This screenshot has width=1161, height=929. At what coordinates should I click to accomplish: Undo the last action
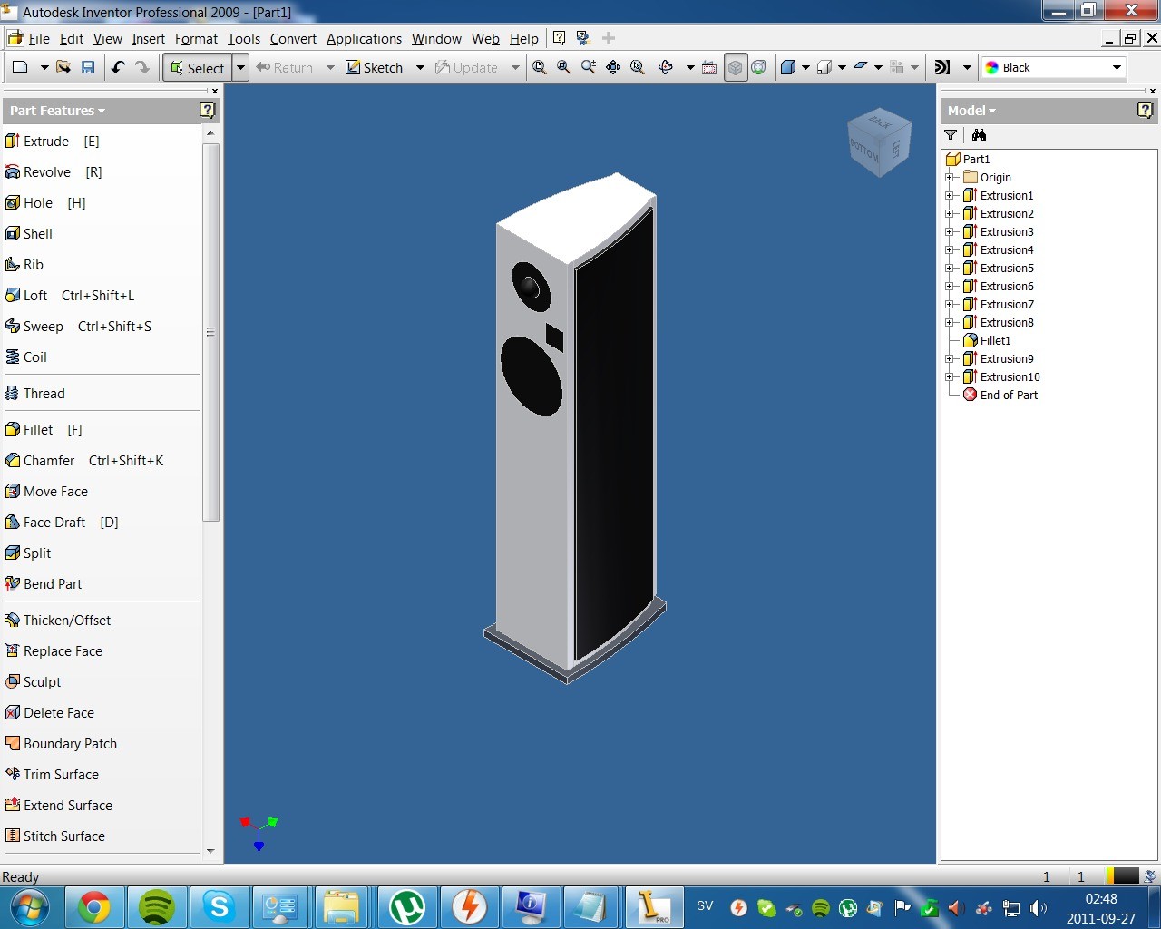click(118, 67)
